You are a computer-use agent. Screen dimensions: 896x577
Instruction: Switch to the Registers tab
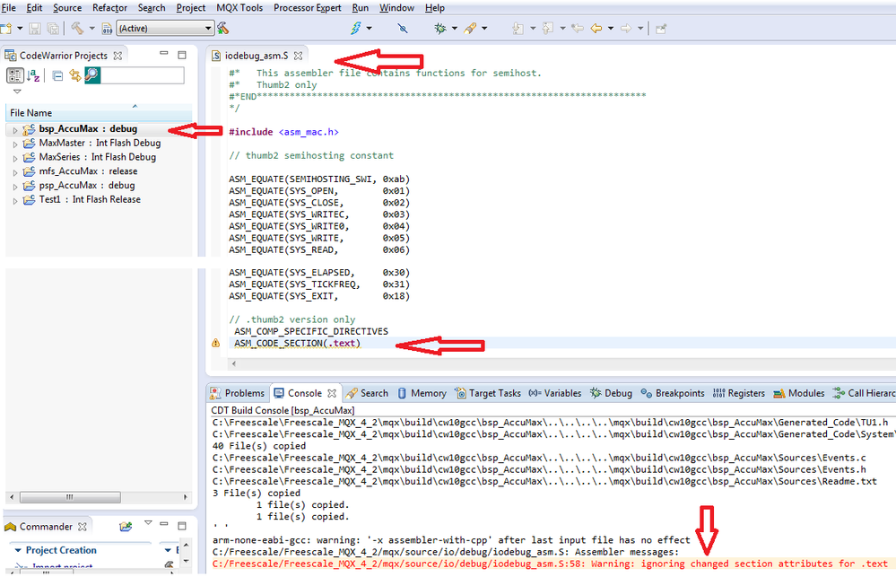[739, 393]
